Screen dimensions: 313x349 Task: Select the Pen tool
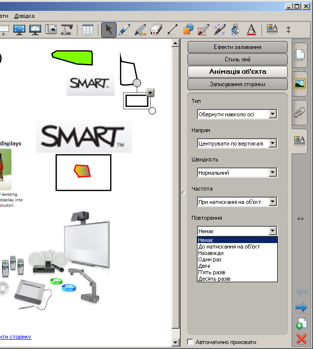[125, 30]
